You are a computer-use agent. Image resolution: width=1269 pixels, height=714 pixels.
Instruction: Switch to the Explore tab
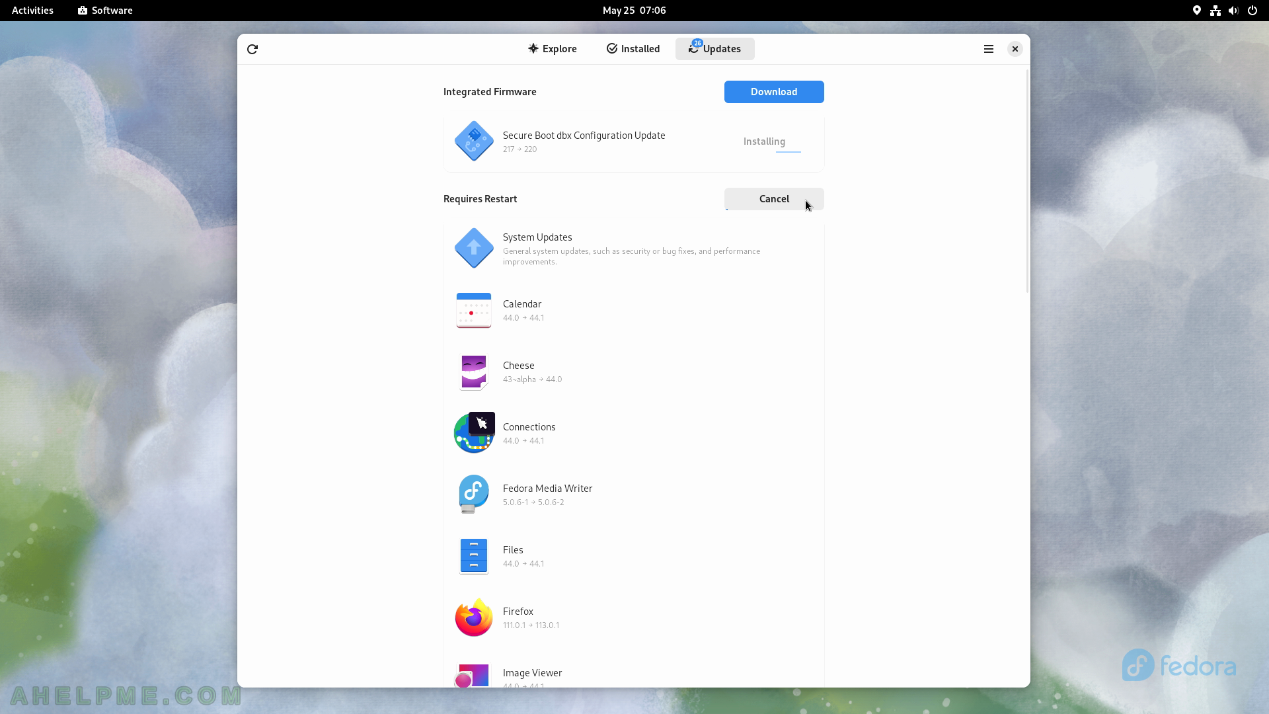point(553,49)
